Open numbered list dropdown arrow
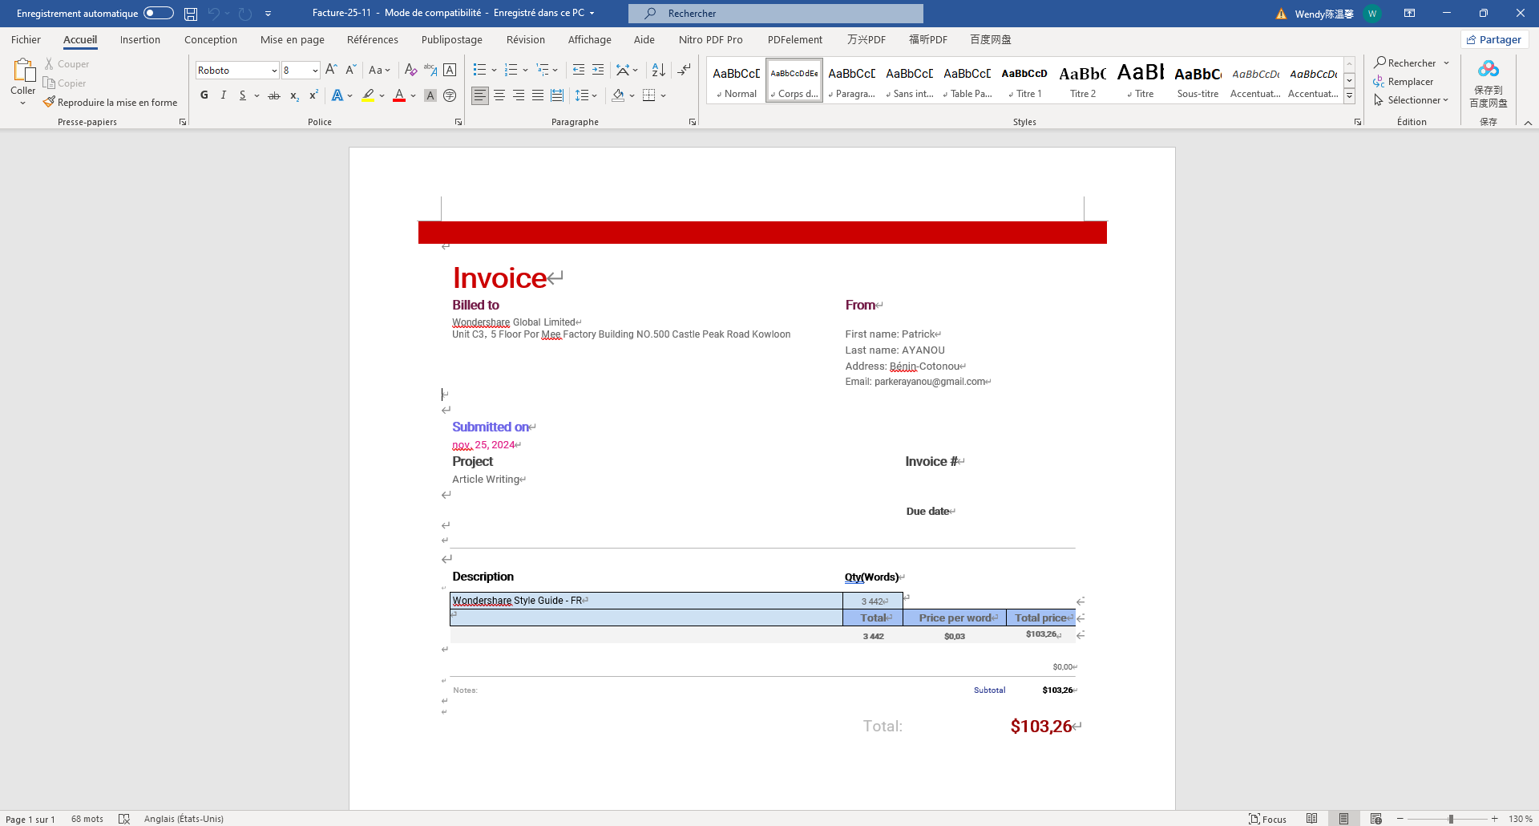The image size is (1539, 826). tap(525, 71)
